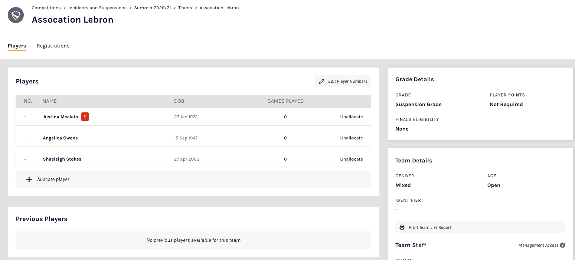Unallocate Angelica Owens from team
Image resolution: width=575 pixels, height=260 pixels.
point(351,138)
